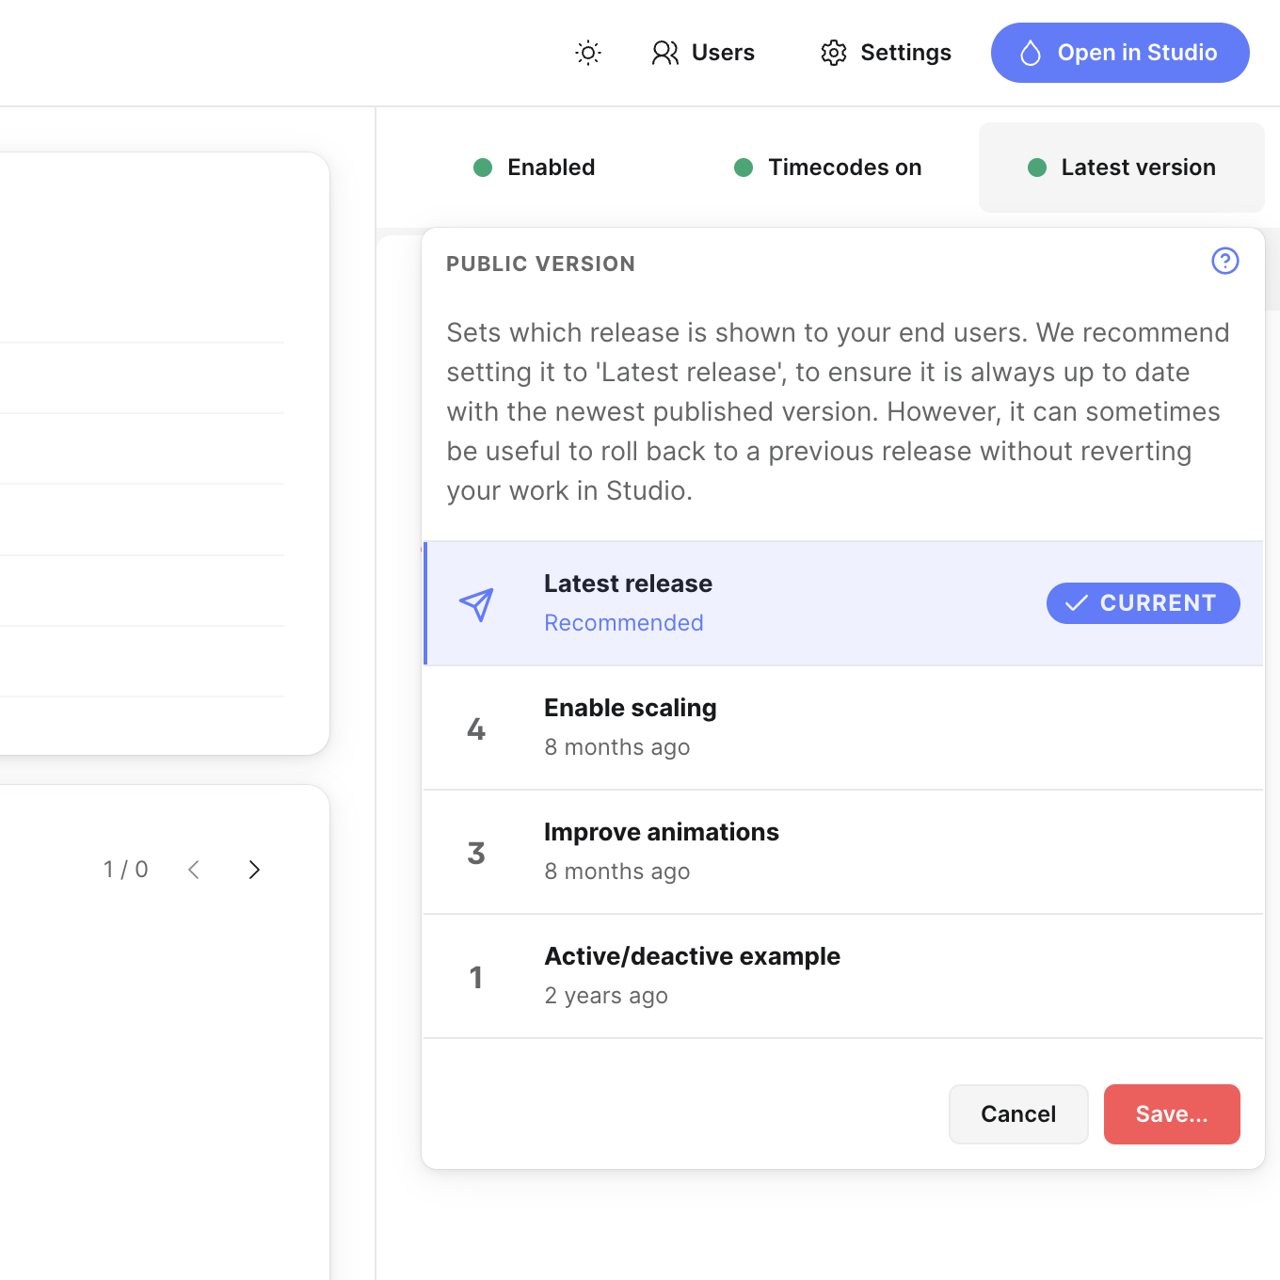Select release 3 Improve animations
Viewport: 1280px width, 1280px height.
(843, 852)
